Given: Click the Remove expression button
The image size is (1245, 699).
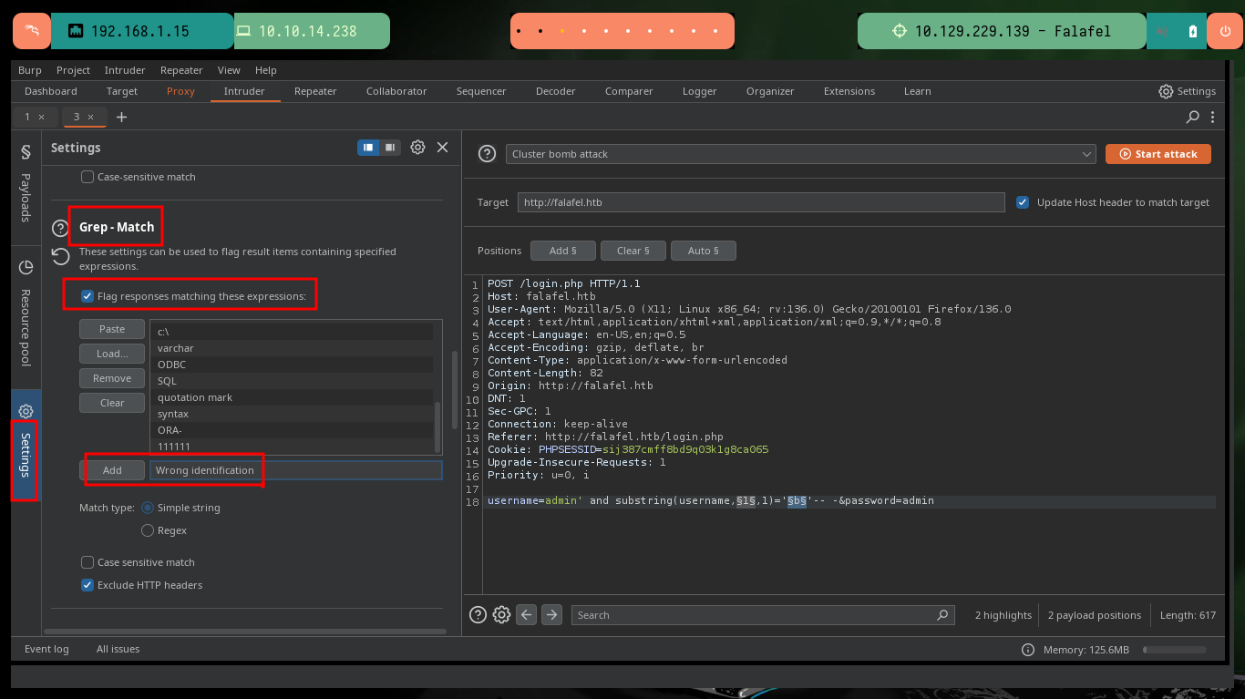Looking at the screenshot, I should [112, 378].
